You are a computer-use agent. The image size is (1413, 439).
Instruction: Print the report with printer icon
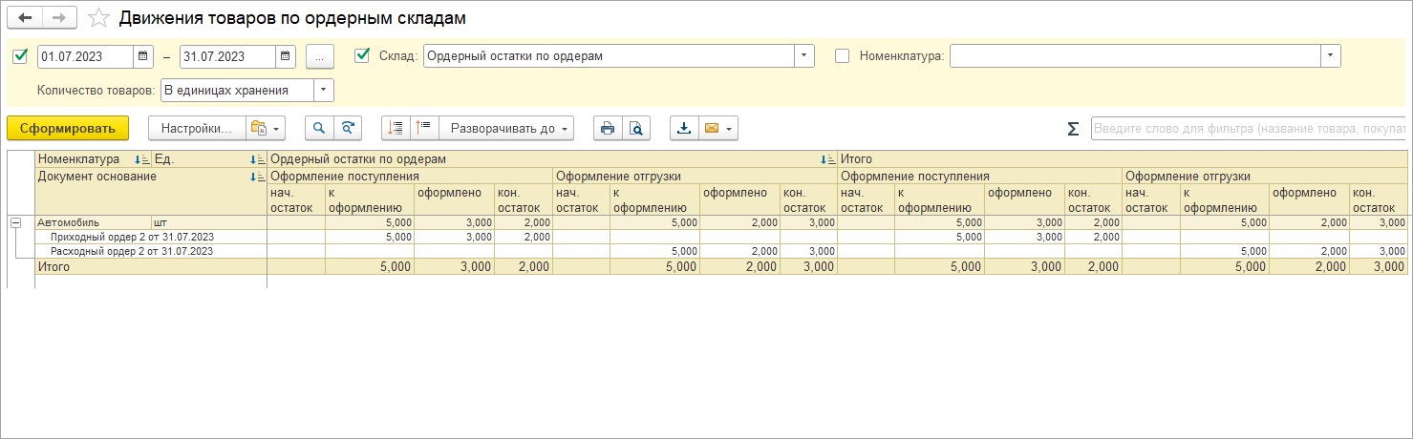point(607,128)
